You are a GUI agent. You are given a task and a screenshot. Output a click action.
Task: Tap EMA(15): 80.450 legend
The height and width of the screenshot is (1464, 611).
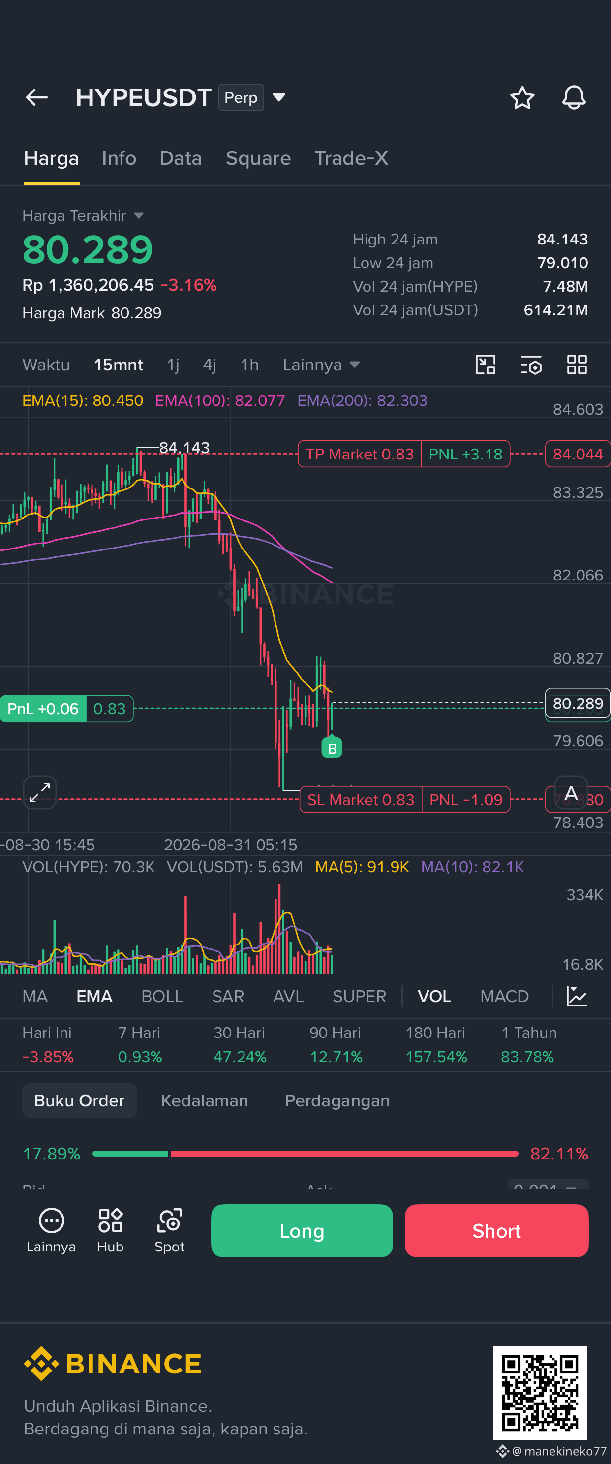coord(83,400)
